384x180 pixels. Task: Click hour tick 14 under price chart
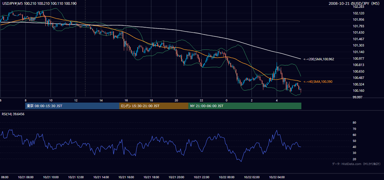(101, 100)
